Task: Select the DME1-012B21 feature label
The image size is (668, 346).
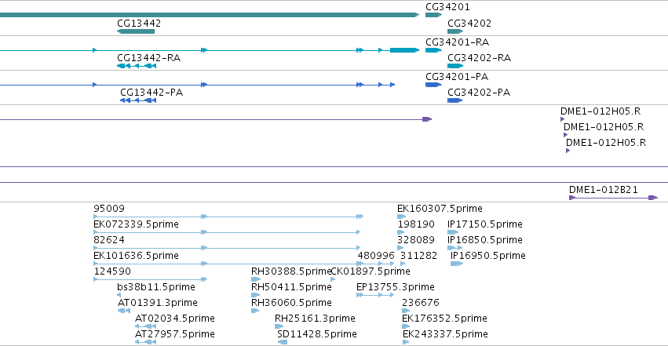Action: coord(604,190)
